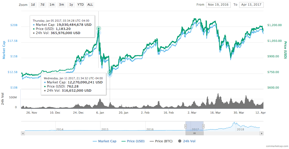
Task: Click the navigator scroll left arrow
Action: pyautogui.click(x=23, y=133)
